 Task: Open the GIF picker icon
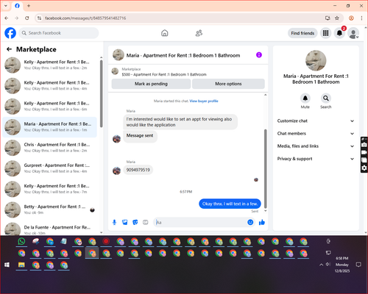pyautogui.click(x=146, y=222)
